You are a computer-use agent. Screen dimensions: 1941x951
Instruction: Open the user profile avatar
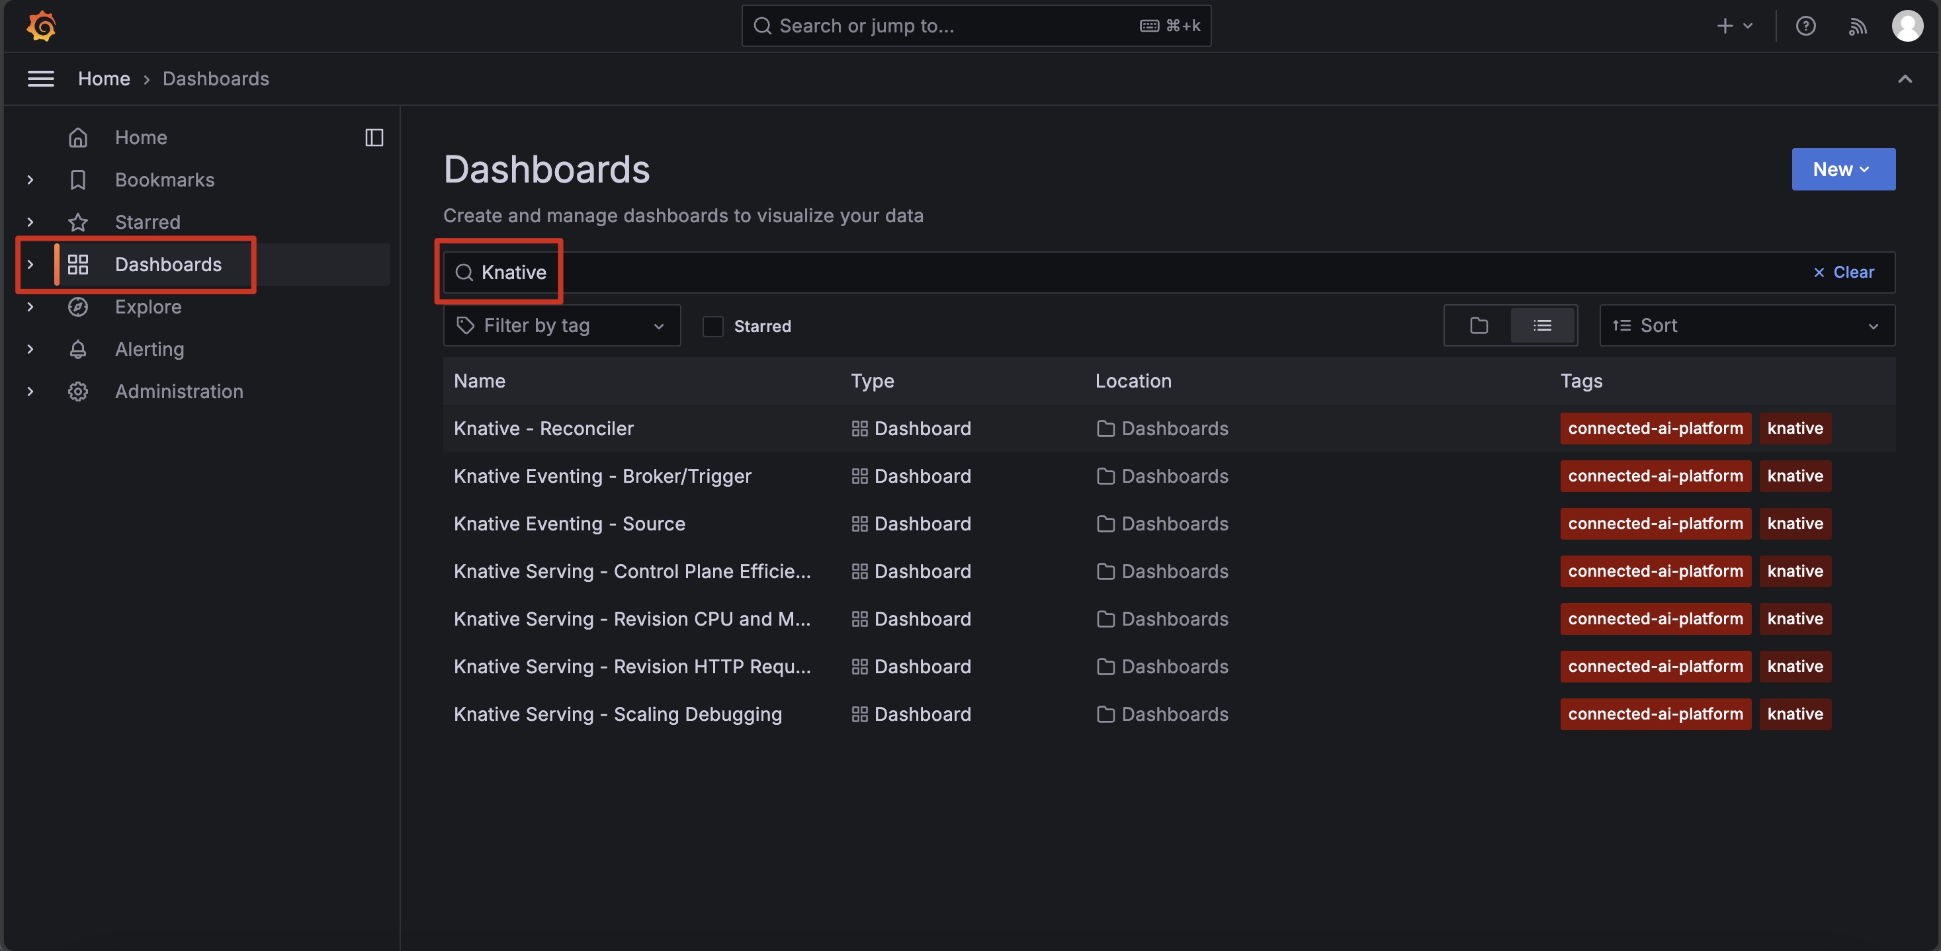[x=1907, y=26]
